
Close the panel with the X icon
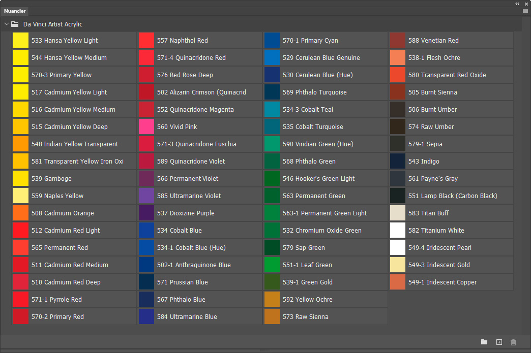pyautogui.click(x=526, y=4)
